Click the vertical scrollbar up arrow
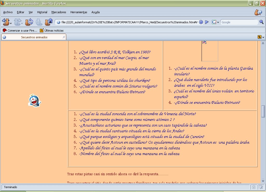Viewport: 266px width, 192px height. tap(263, 43)
